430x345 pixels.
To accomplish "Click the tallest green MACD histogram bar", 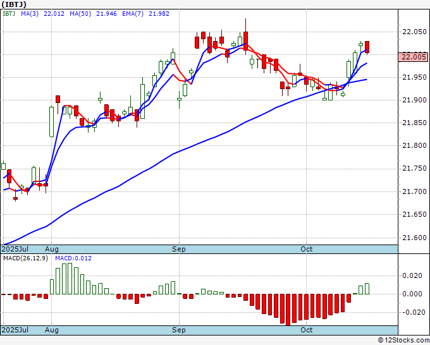I will [x=70, y=279].
